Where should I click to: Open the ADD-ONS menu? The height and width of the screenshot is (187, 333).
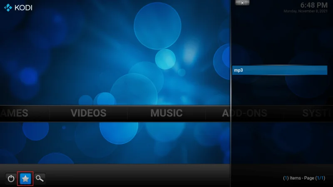(244, 113)
